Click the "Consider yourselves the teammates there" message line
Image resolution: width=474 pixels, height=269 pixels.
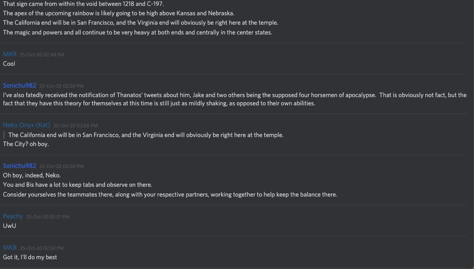tap(170, 195)
